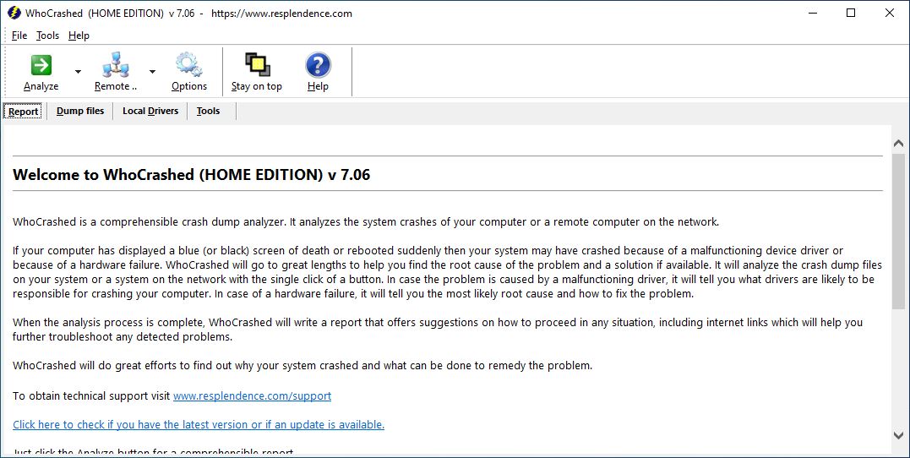
Task: Click the scrollbar down arrow
Action: click(x=898, y=435)
